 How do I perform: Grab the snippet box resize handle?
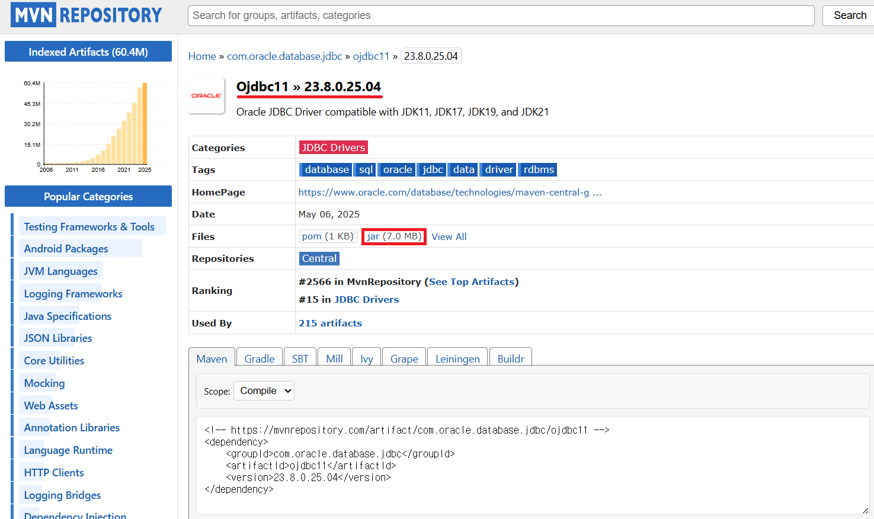click(865, 510)
